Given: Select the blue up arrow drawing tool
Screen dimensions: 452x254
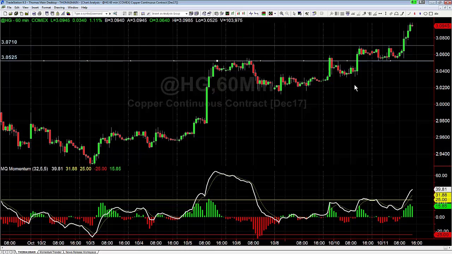Looking at the screenshot, I should [420, 13].
